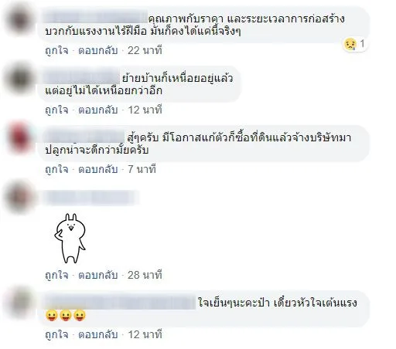This screenshot has height=349, width=396.
Task: Reply to the comment posted 28 นาที ago
Action: point(98,275)
